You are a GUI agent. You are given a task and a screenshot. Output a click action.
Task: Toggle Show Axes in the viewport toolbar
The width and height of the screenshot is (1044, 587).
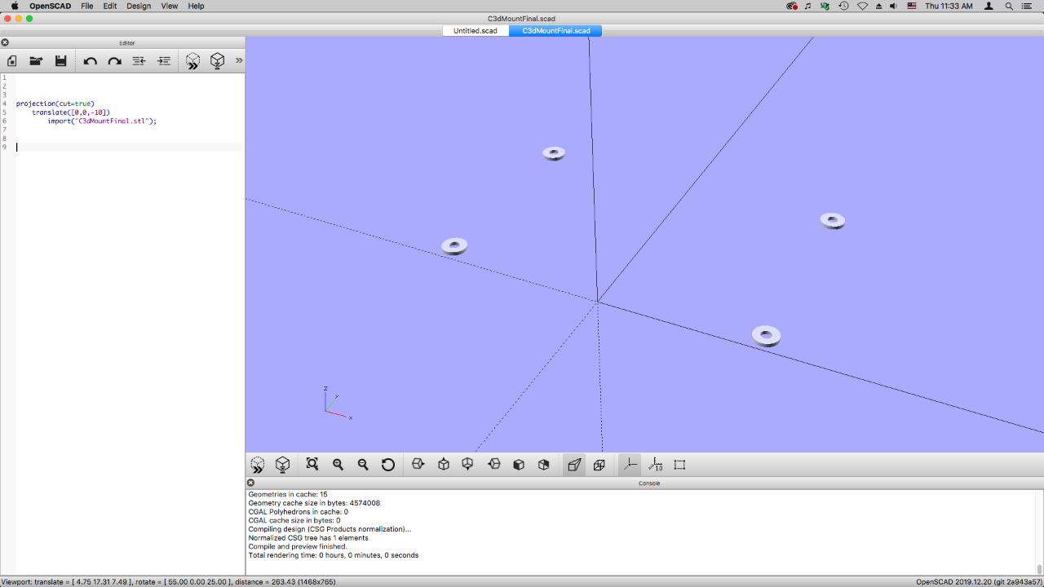630,465
